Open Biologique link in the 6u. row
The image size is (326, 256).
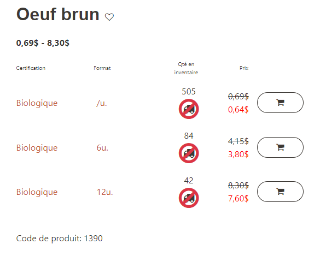click(x=37, y=148)
